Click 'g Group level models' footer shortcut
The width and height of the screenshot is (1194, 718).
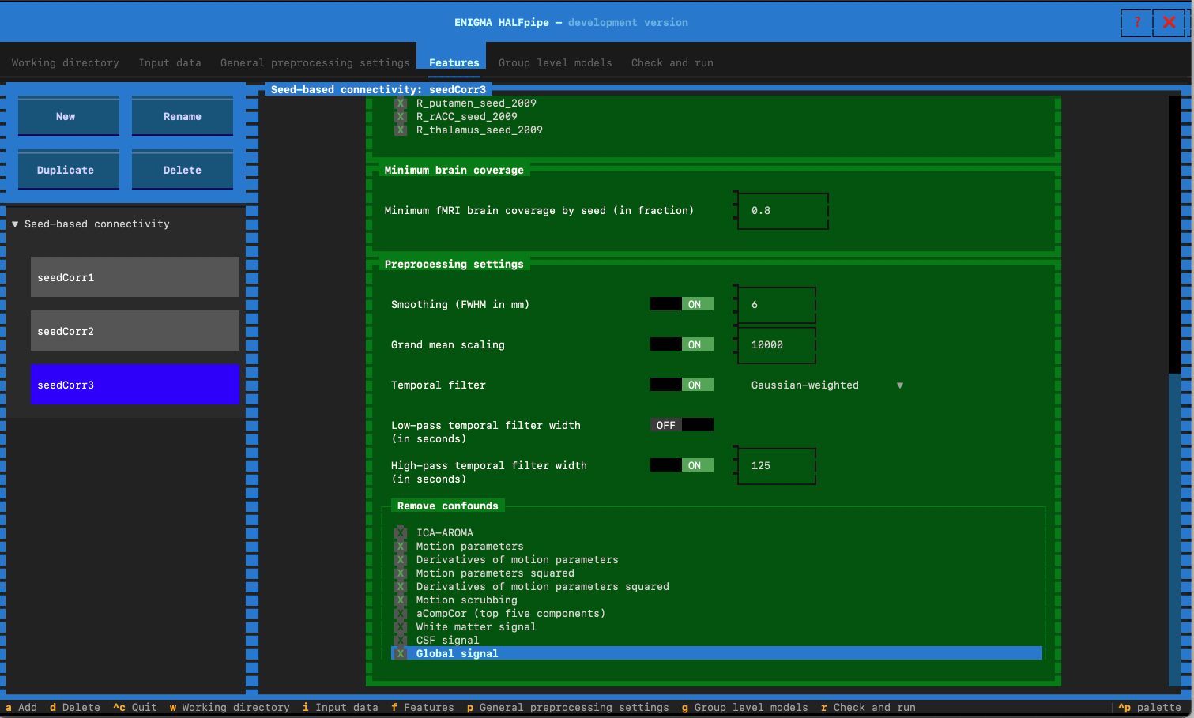745,708
